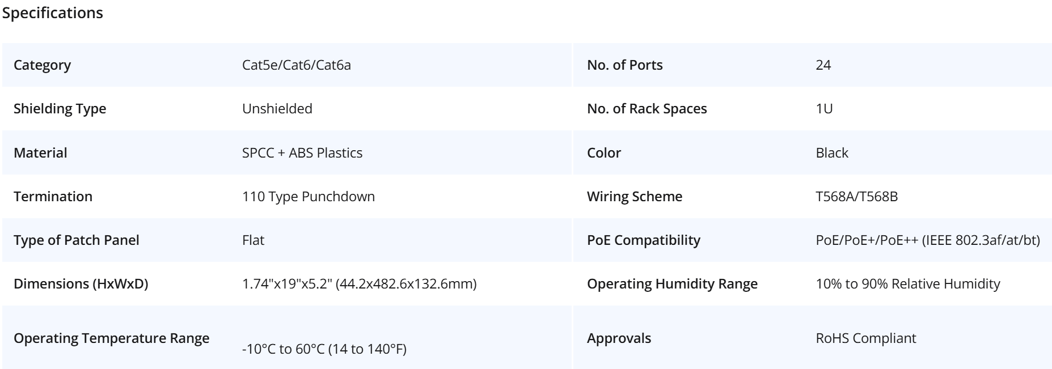Click the RoHS Compliant approvals value
The image size is (1052, 369).
[865, 338]
